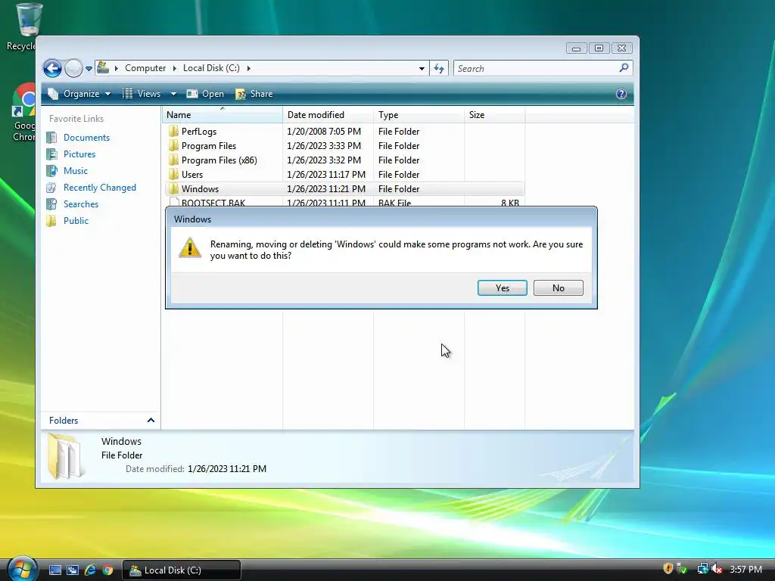775x581 pixels.
Task: Open the Views dropdown arrow
Action: [x=173, y=94]
